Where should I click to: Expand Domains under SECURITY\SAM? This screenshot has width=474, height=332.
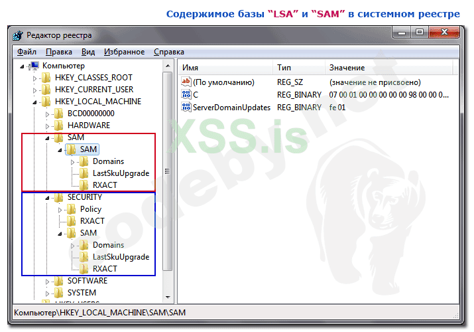click(72, 246)
